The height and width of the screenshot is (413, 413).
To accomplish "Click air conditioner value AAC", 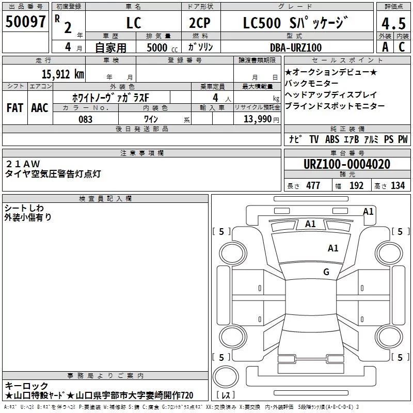I will tap(40, 108).
